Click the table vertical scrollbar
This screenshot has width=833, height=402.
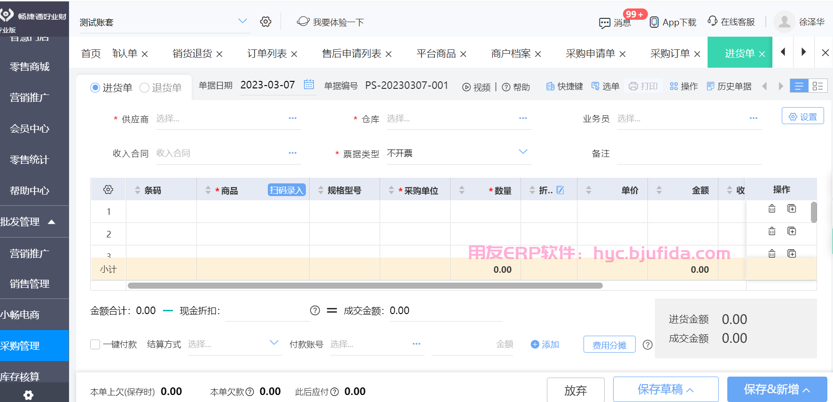click(x=814, y=212)
